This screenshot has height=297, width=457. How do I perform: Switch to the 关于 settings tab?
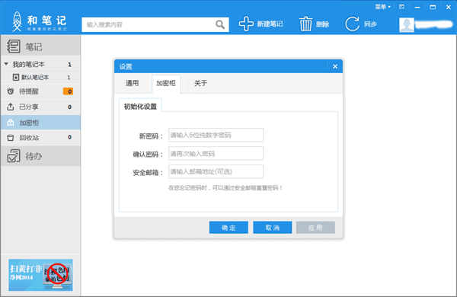coord(200,83)
